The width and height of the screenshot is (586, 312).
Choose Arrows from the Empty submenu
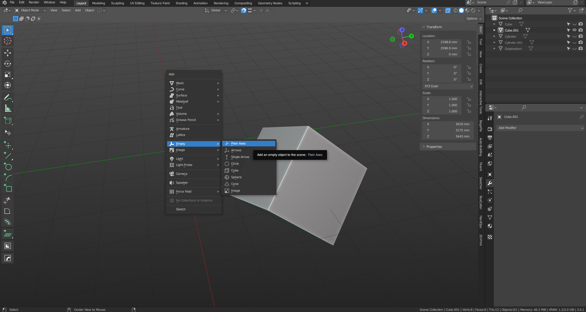coord(236,150)
